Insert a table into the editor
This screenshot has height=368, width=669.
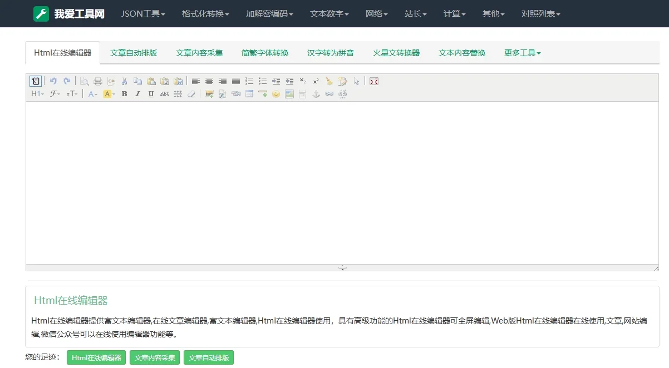(249, 94)
